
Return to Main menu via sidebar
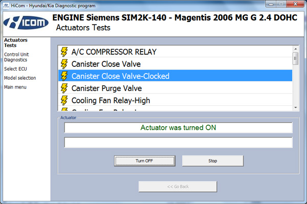point(15,87)
